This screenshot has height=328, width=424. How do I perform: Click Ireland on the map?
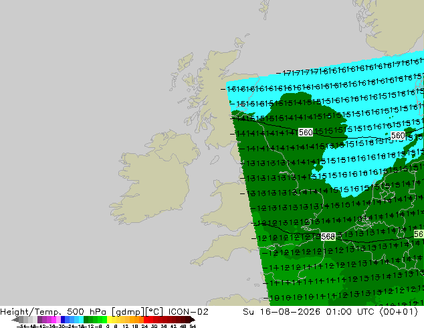pos(154,179)
